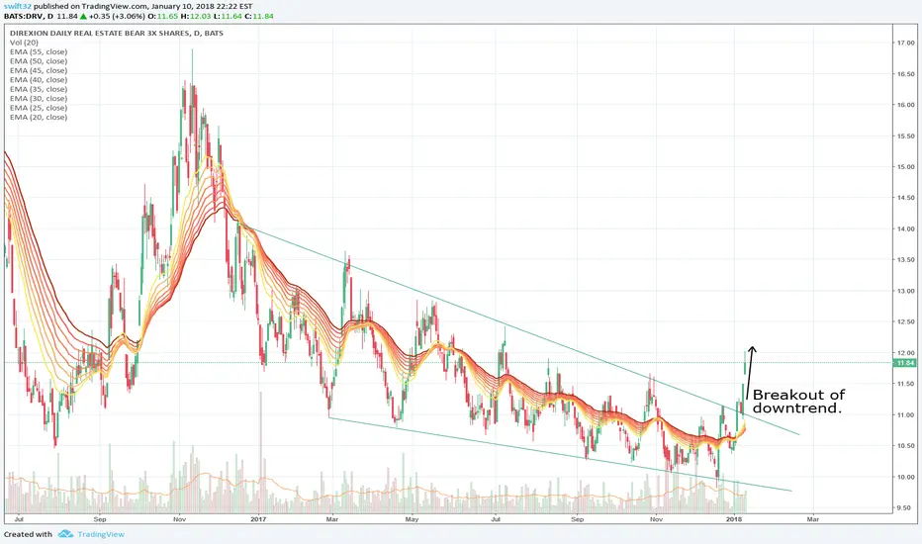Click the TradingView cloud logo icon
Viewport: 922px width, 544px height.
[66, 534]
